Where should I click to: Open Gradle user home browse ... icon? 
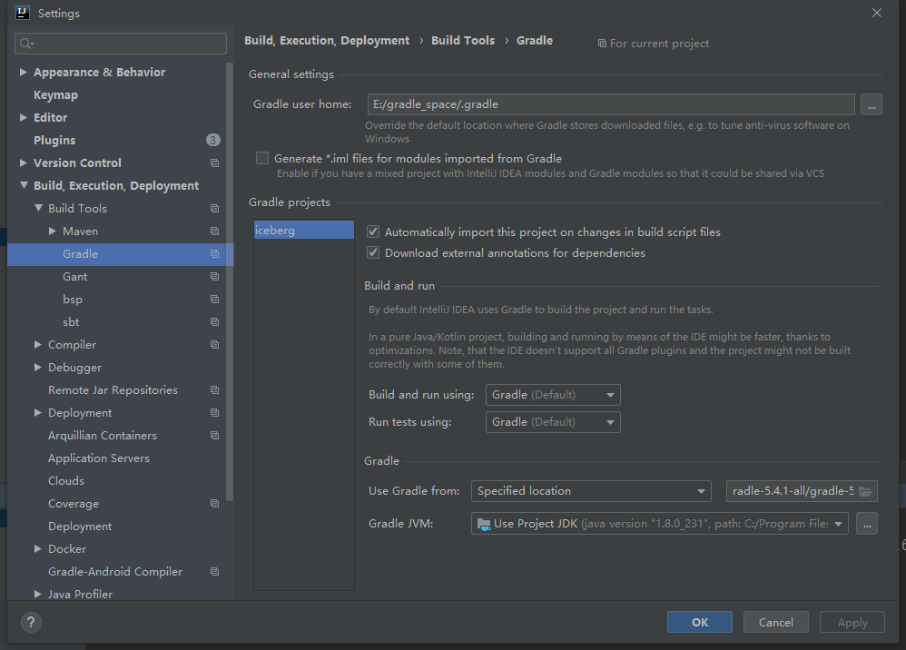(x=871, y=103)
